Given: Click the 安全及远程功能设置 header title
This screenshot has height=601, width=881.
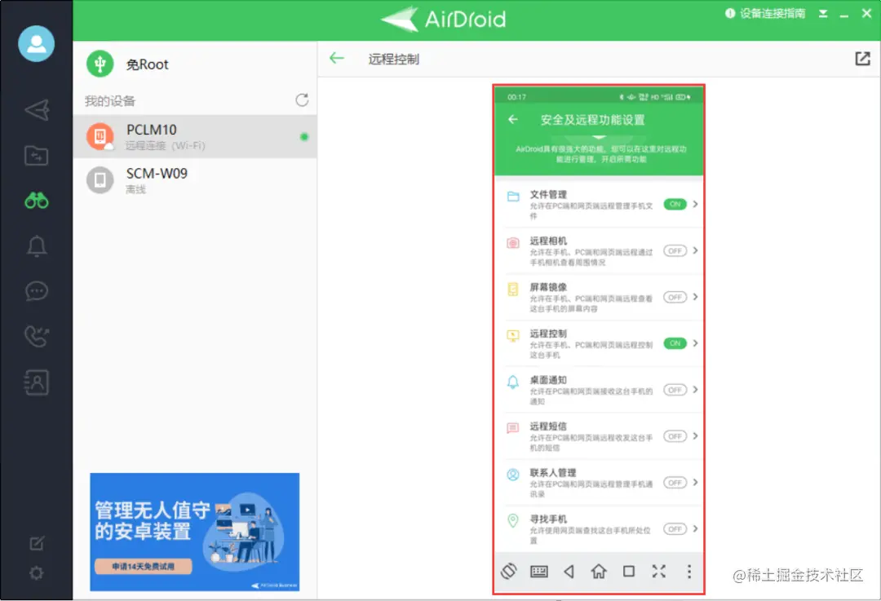Looking at the screenshot, I should 593,120.
